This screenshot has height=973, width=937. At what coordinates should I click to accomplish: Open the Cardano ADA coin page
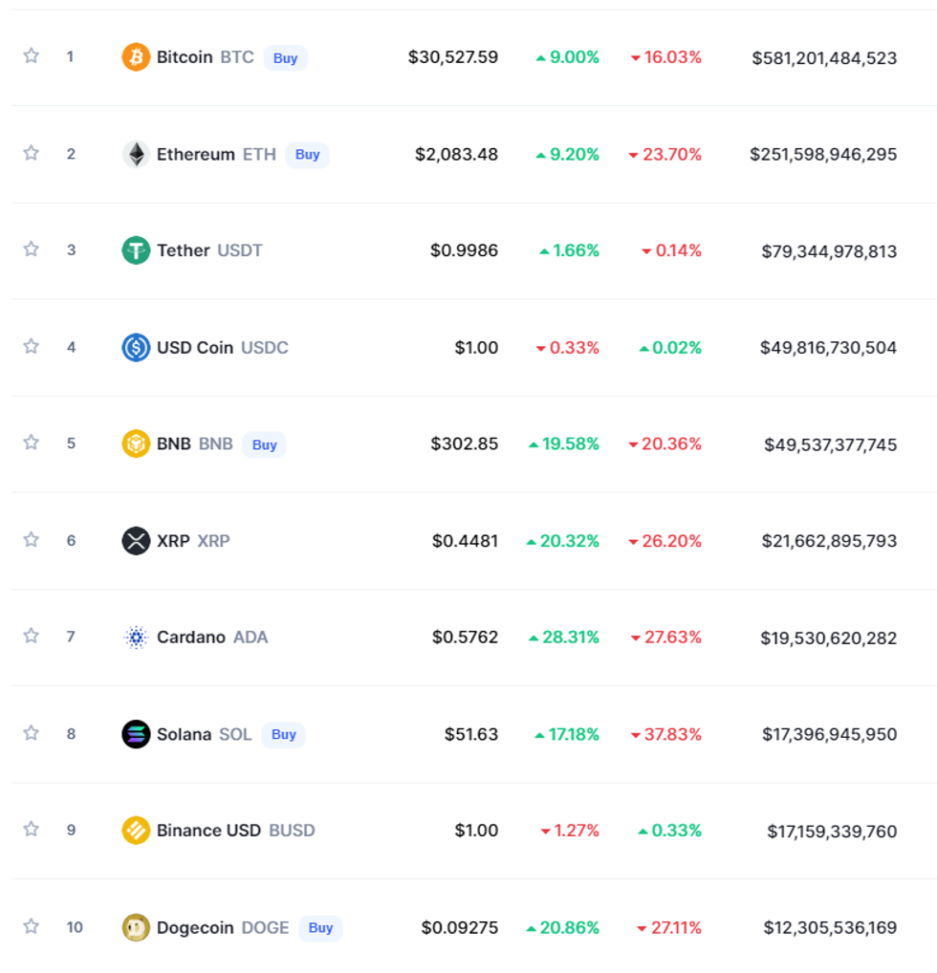(212, 638)
